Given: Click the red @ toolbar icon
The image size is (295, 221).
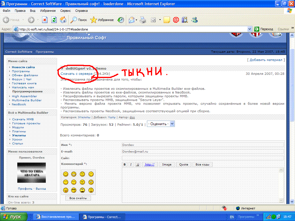Looking at the screenshot, I should click(176, 20).
